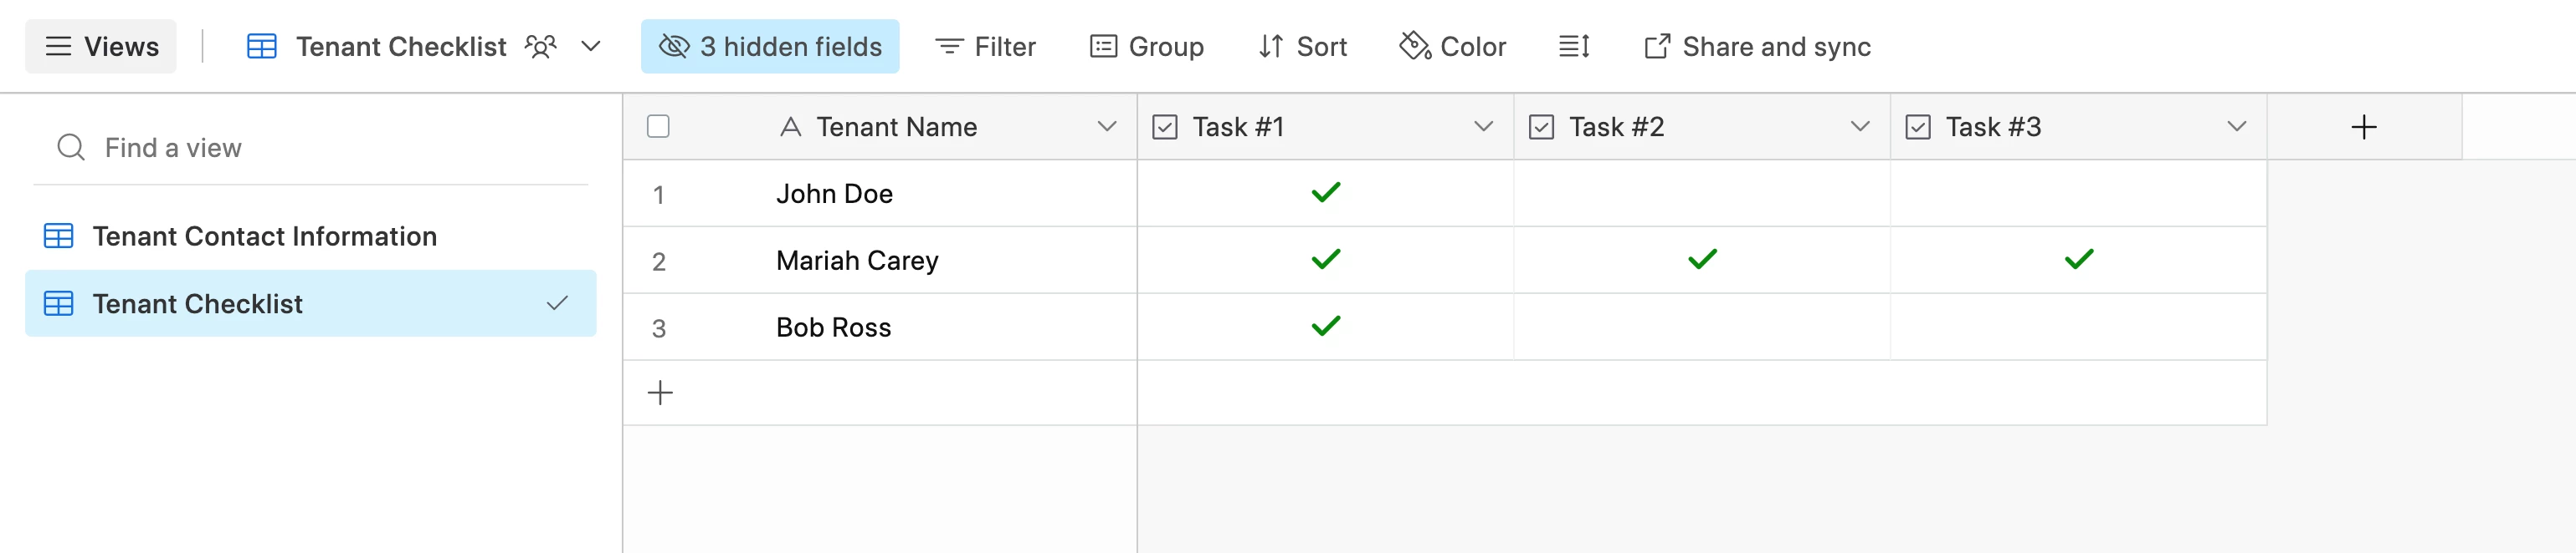The image size is (2576, 553).
Task: Expand the Task #1 column dropdown
Action: pyautogui.click(x=1483, y=127)
